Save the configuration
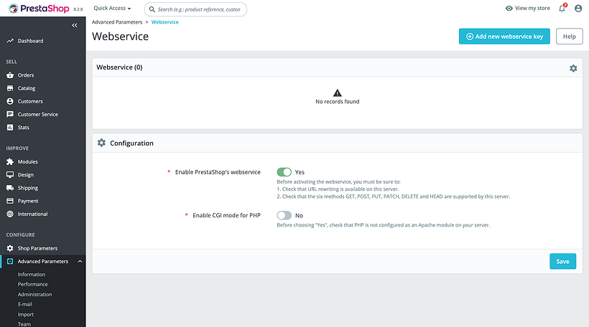Viewport: 589px width, 327px height. [562, 261]
